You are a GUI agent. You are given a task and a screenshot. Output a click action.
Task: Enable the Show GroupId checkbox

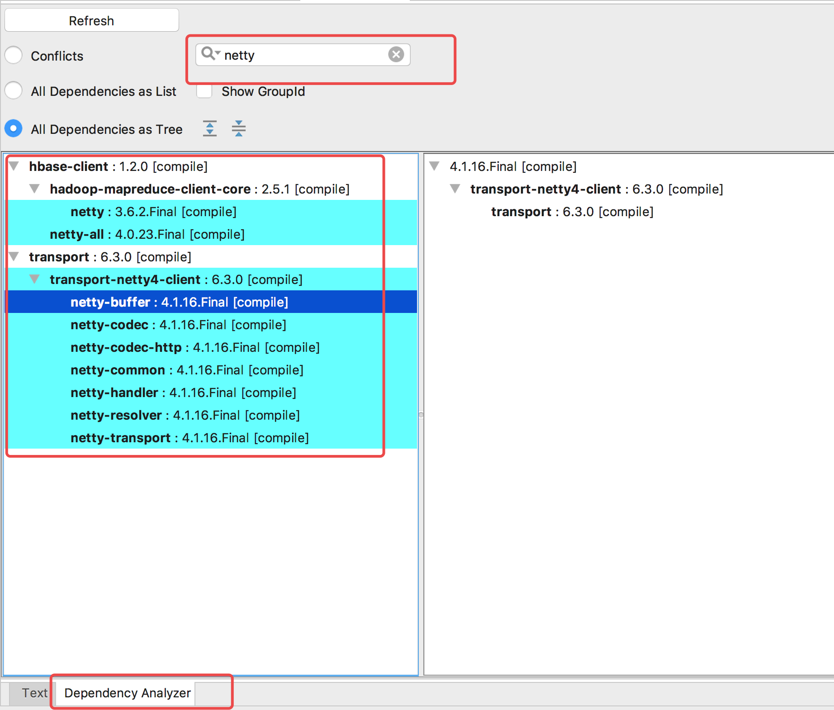(204, 91)
